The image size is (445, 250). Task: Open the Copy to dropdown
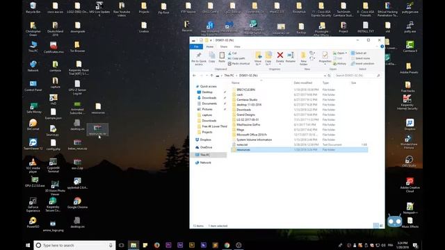(268, 58)
